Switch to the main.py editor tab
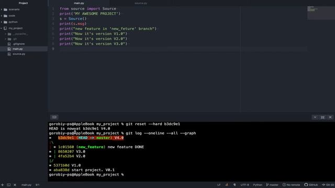The height and width of the screenshot is (188, 335). [x=79, y=3]
